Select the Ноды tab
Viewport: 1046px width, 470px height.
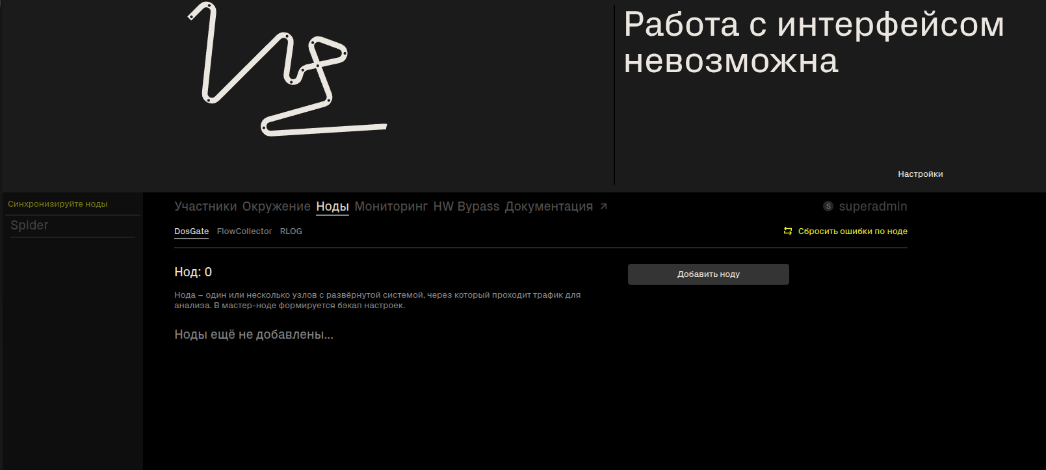(332, 206)
